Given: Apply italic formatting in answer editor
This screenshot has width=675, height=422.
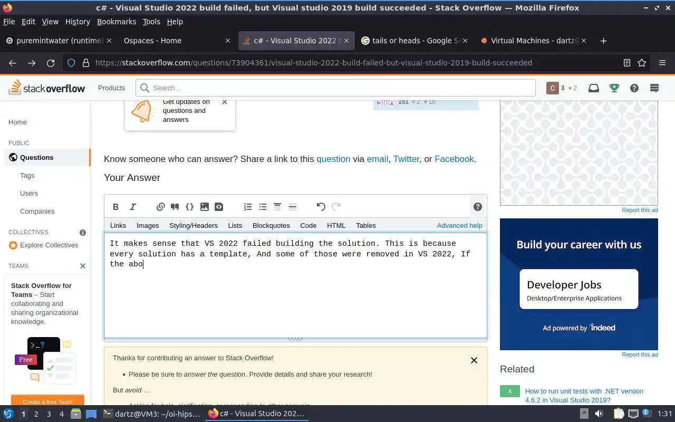Looking at the screenshot, I should 133,207.
